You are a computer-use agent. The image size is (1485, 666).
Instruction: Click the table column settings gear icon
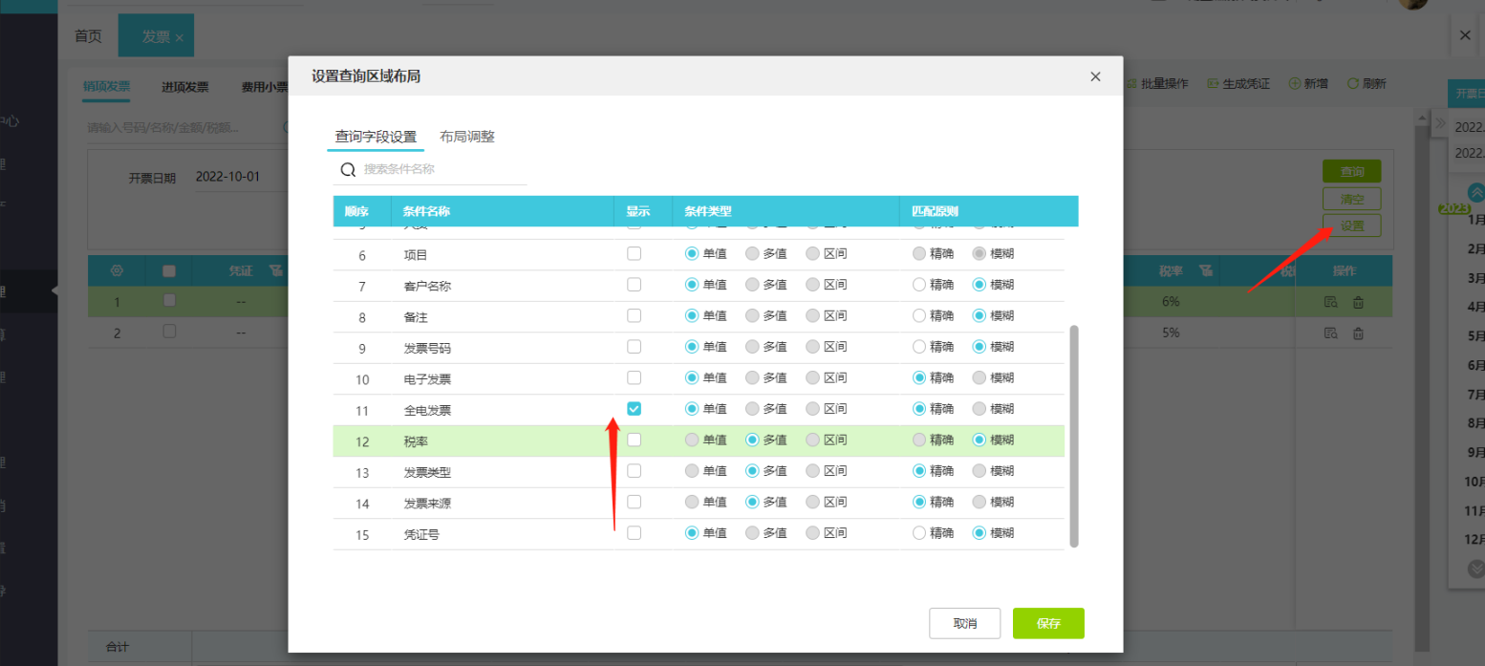point(118,270)
